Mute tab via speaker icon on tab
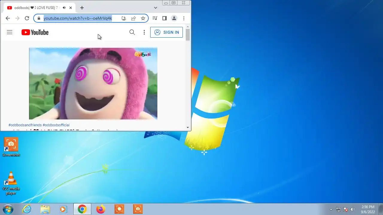The width and height of the screenshot is (383, 215). 64,8
